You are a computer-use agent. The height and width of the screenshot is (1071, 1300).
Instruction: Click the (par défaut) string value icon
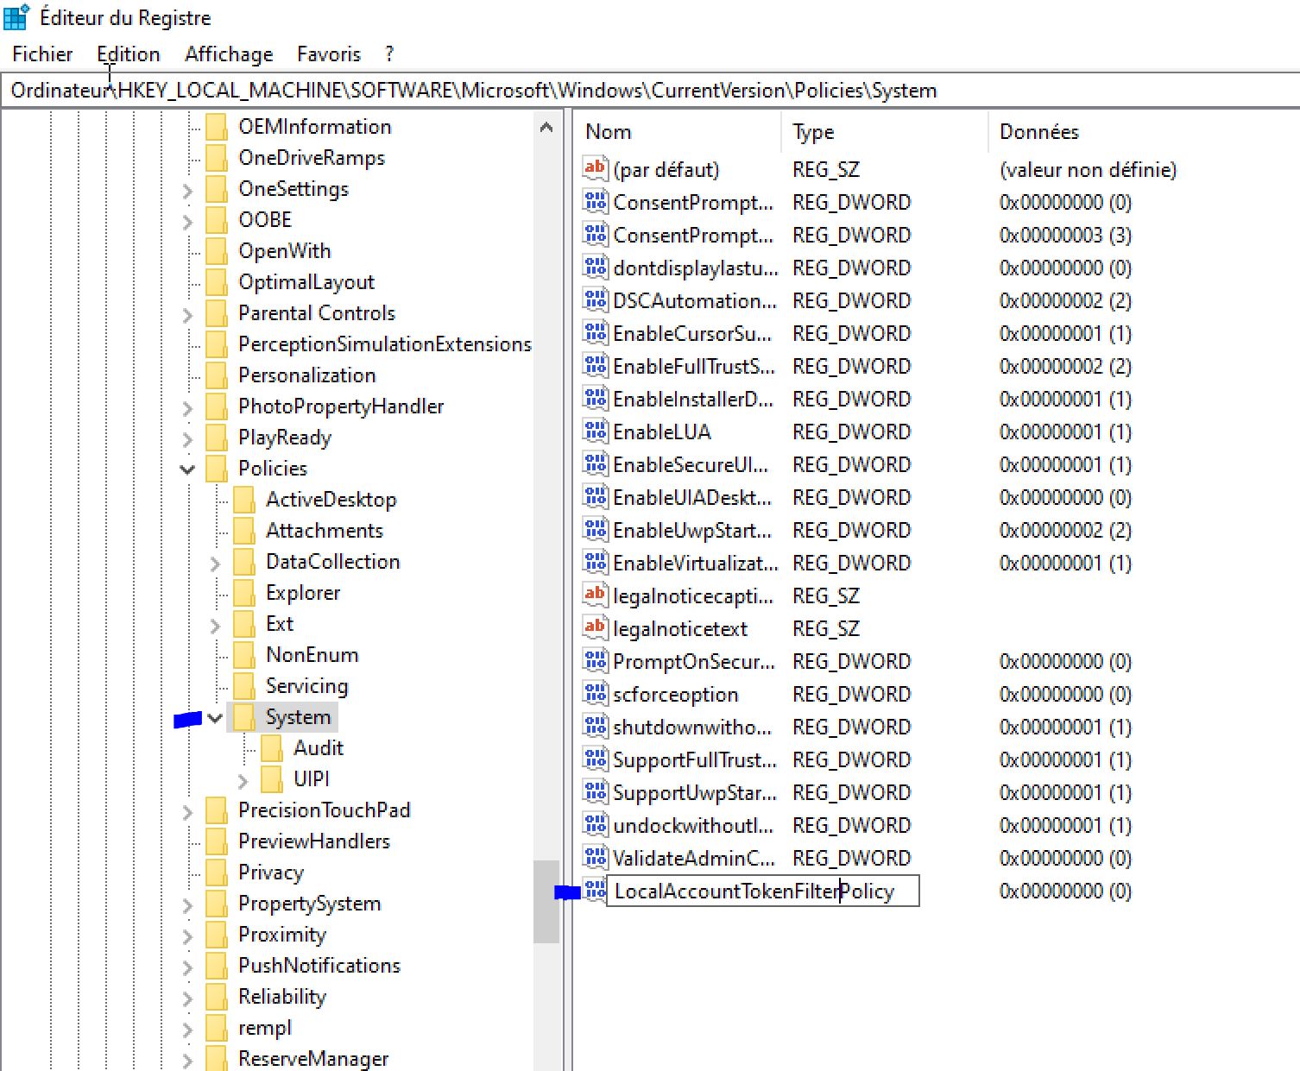[595, 169]
